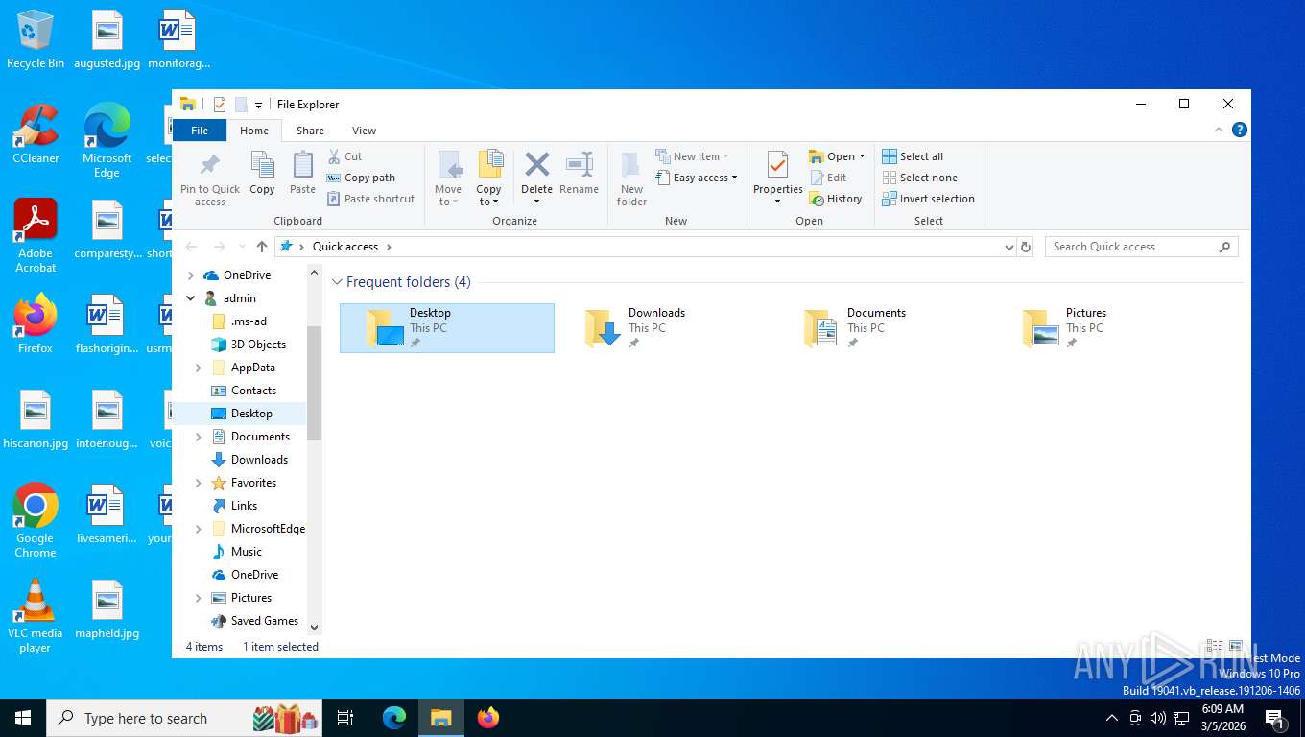Expand OneDrive tree node
This screenshot has height=737, width=1305.
(190, 275)
